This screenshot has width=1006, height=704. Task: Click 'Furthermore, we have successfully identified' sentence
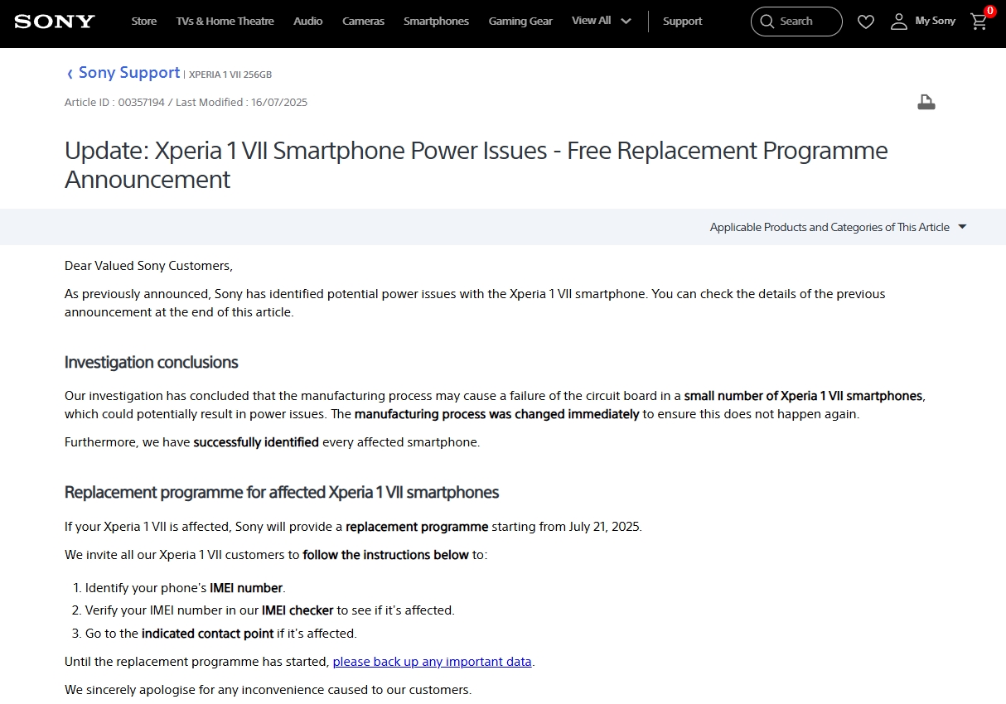[273, 442]
